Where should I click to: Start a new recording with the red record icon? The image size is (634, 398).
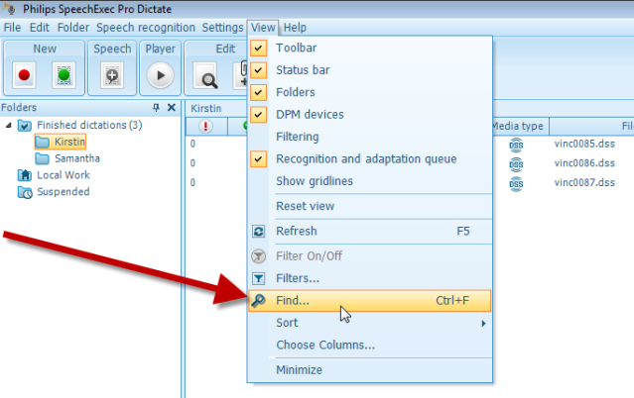(24, 75)
